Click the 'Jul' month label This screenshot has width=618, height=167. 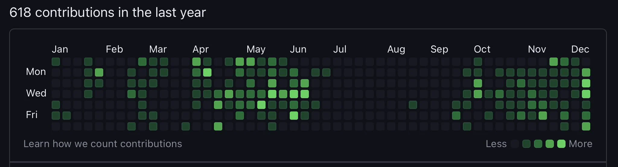340,49
